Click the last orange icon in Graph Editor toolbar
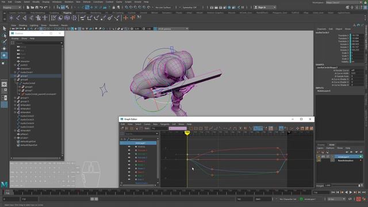The width and height of the screenshot is (368, 207). coord(312,128)
